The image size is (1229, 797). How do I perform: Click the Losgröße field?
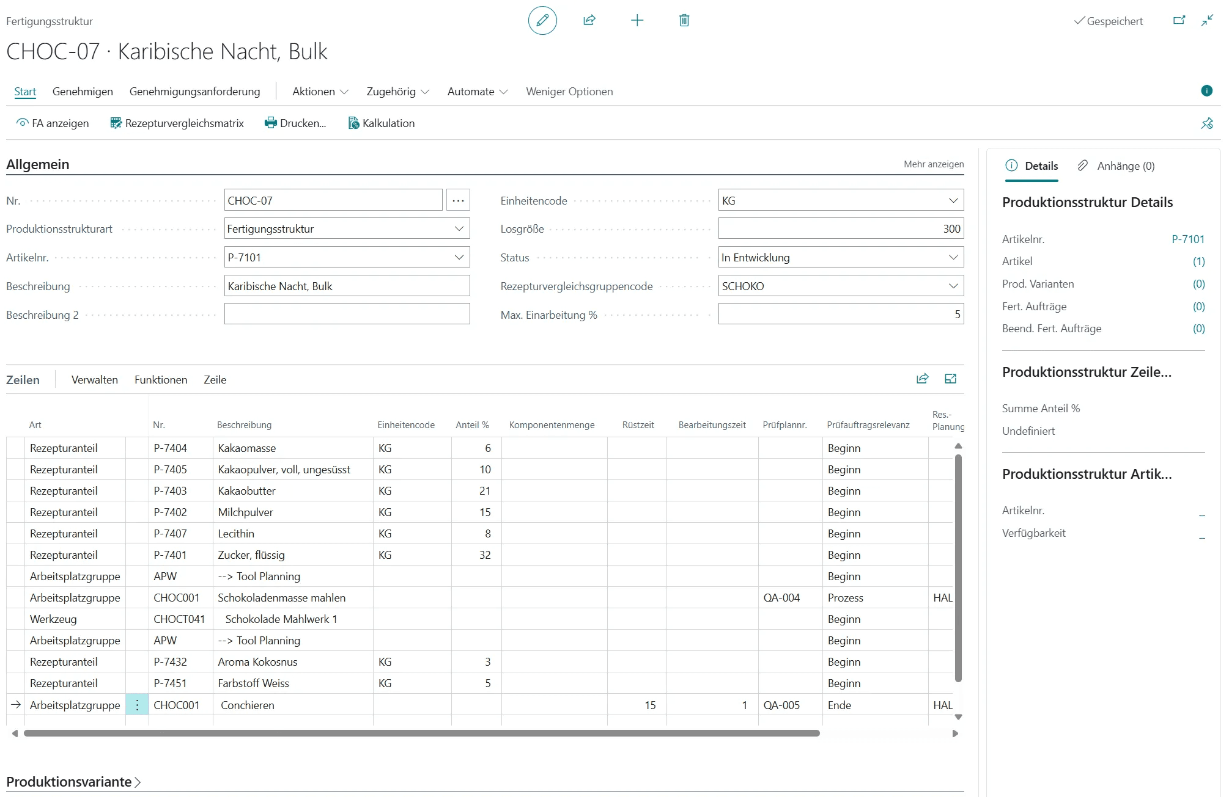841,228
